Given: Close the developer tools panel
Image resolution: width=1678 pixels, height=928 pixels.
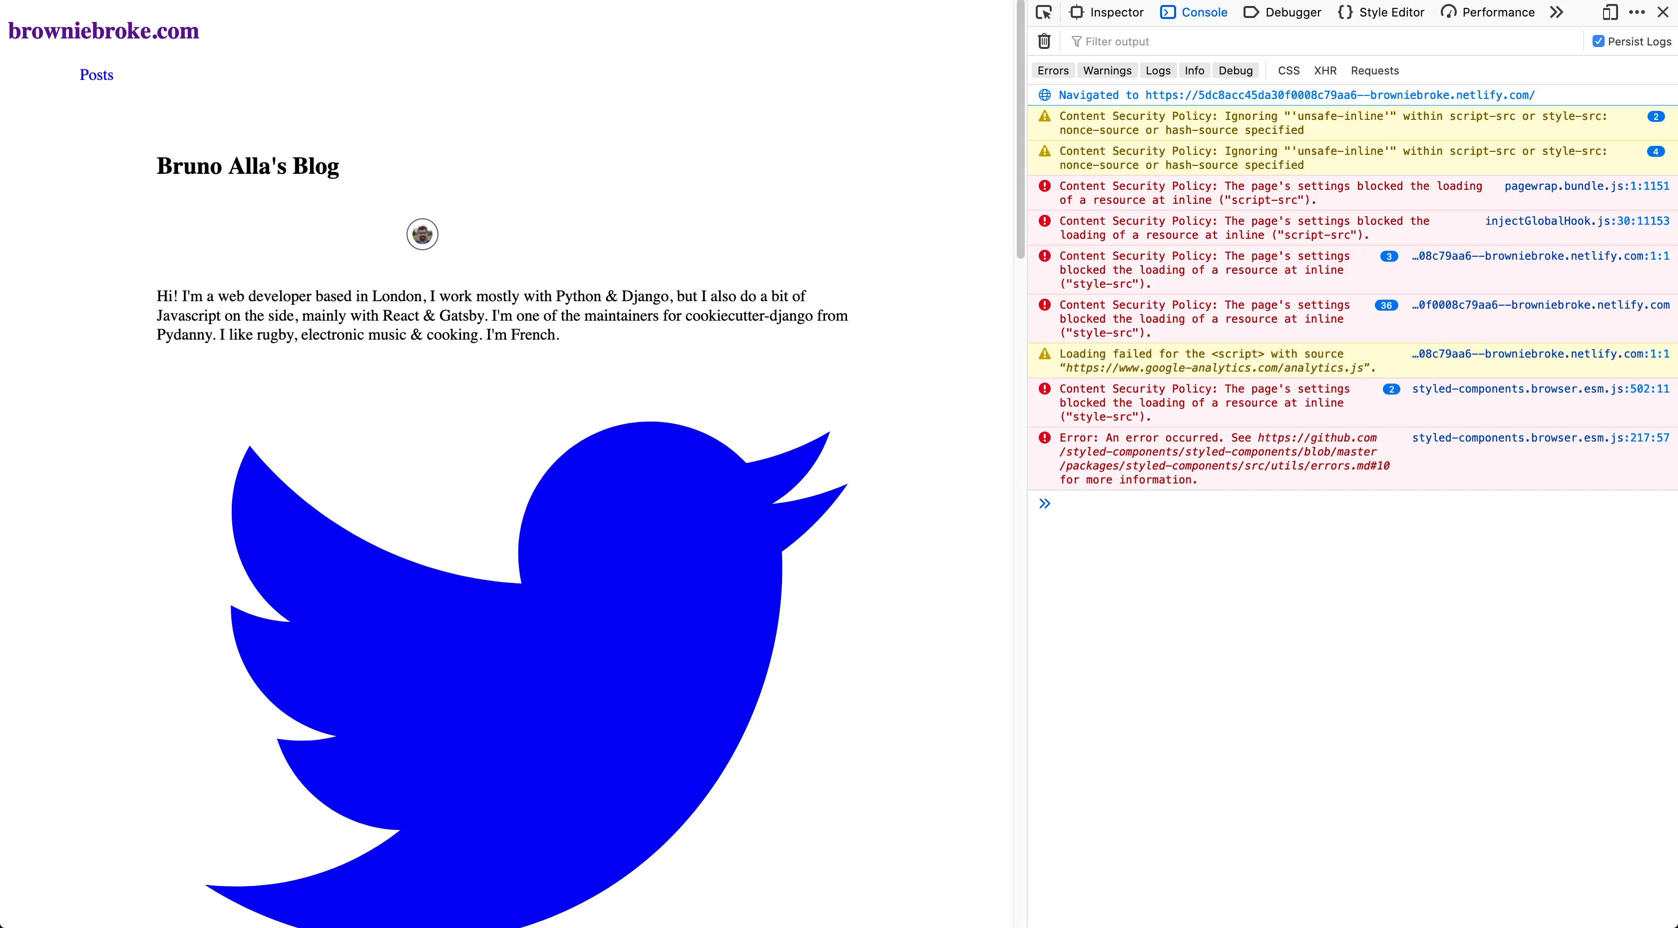Looking at the screenshot, I should [x=1663, y=12].
